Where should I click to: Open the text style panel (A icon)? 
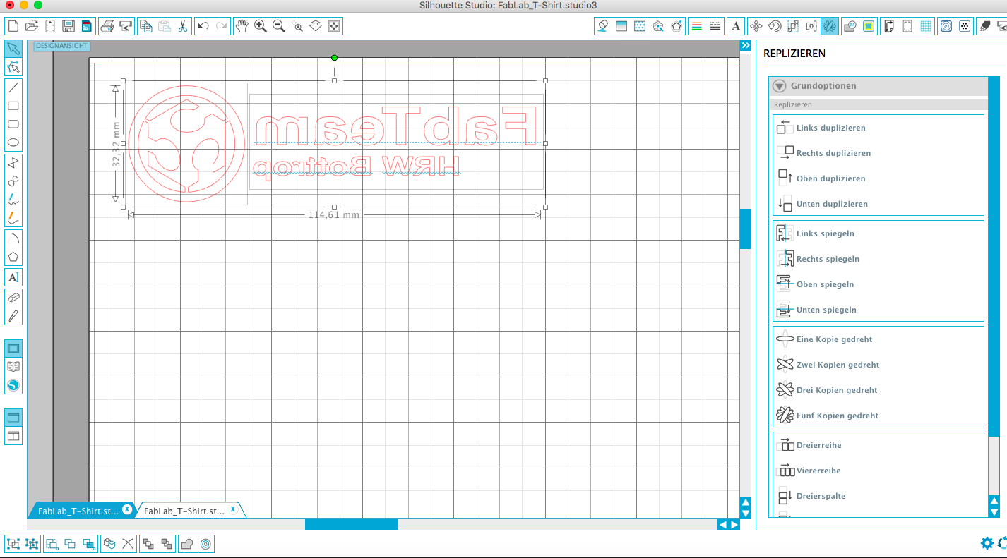click(x=736, y=26)
